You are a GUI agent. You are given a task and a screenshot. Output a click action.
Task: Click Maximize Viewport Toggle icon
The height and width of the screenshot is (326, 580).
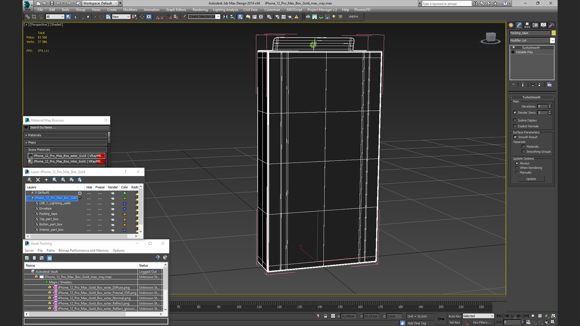[x=553, y=322]
